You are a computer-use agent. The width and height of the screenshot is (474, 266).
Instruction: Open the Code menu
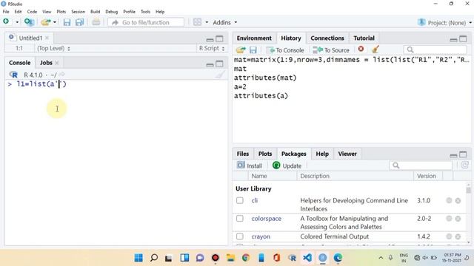pyautogui.click(x=32, y=12)
